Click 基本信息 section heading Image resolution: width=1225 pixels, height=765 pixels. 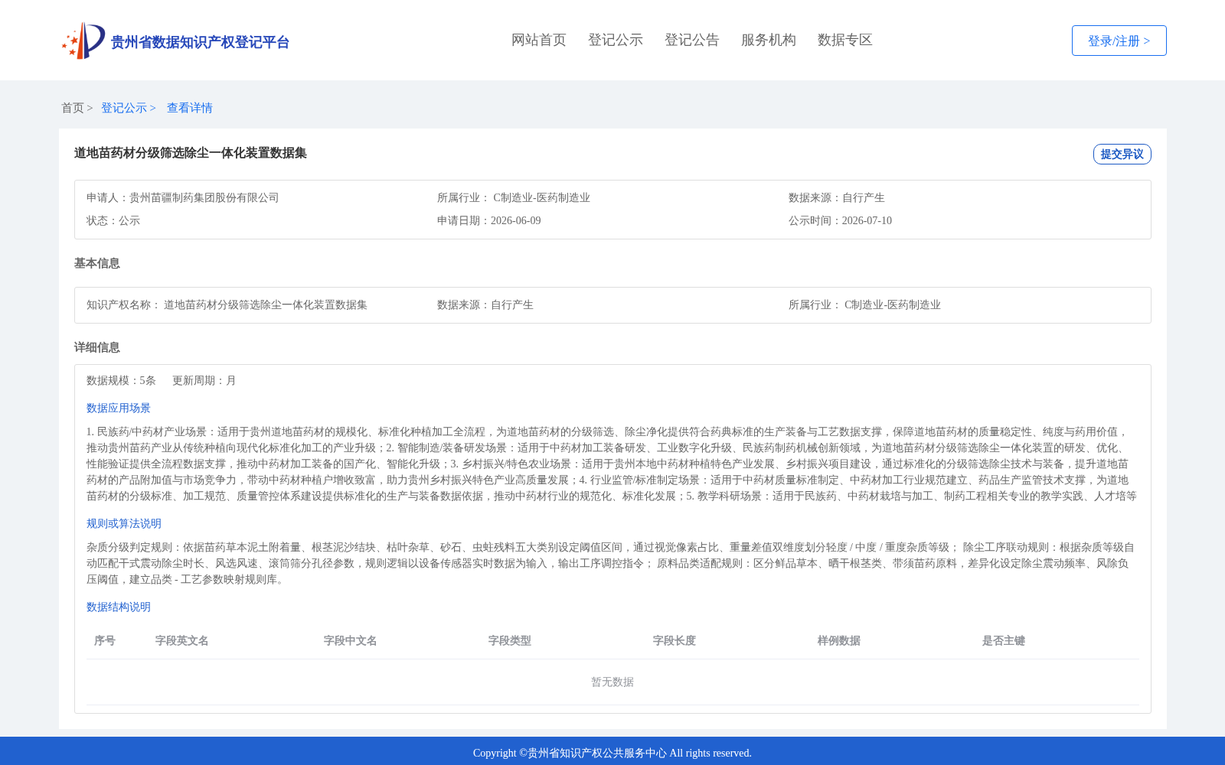(97, 263)
